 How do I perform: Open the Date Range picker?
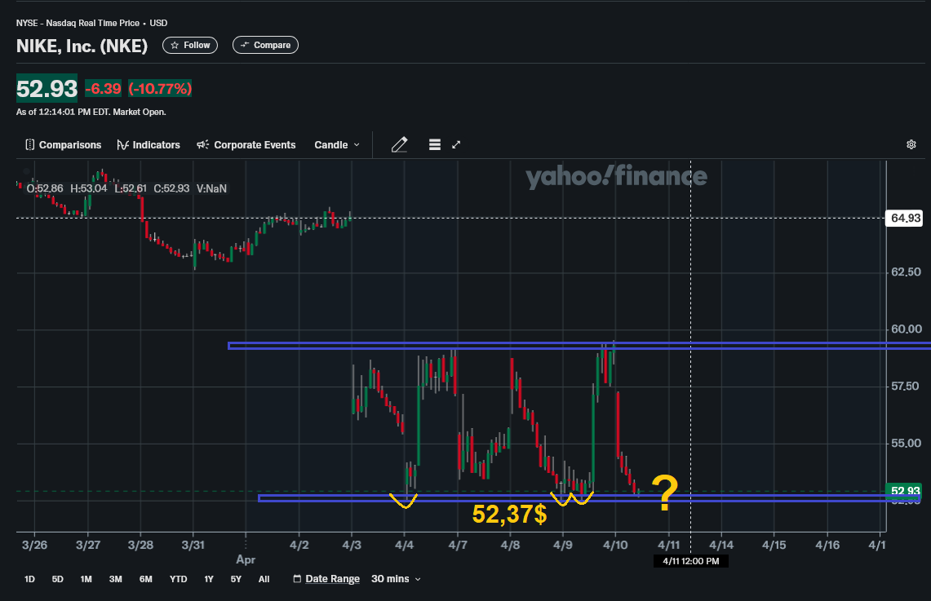click(x=332, y=579)
